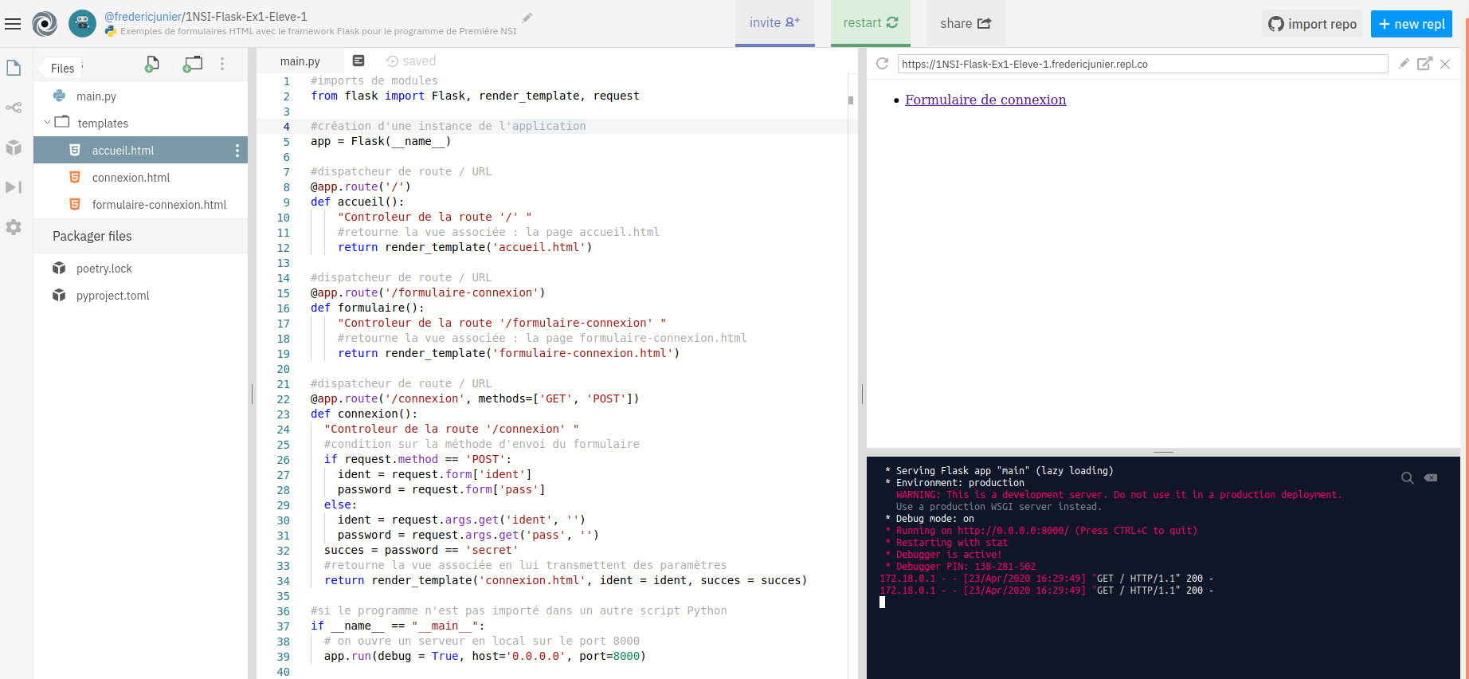1469x679 pixels.
Task: Click line 32 succes assignment
Action: pos(421,550)
